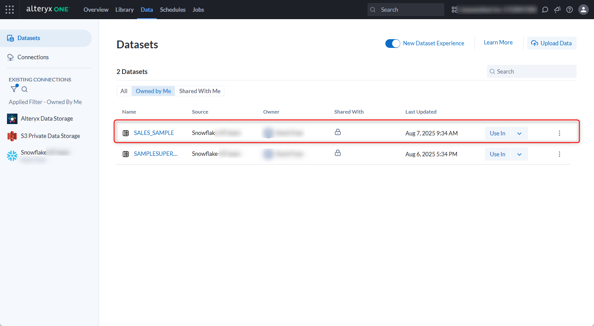Click the search connections magnifier icon
Viewport: 594px width, 326px height.
24,89
